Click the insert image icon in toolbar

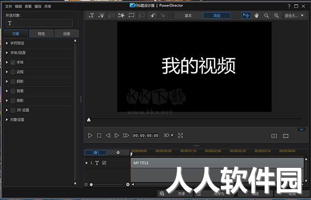pos(111,15)
